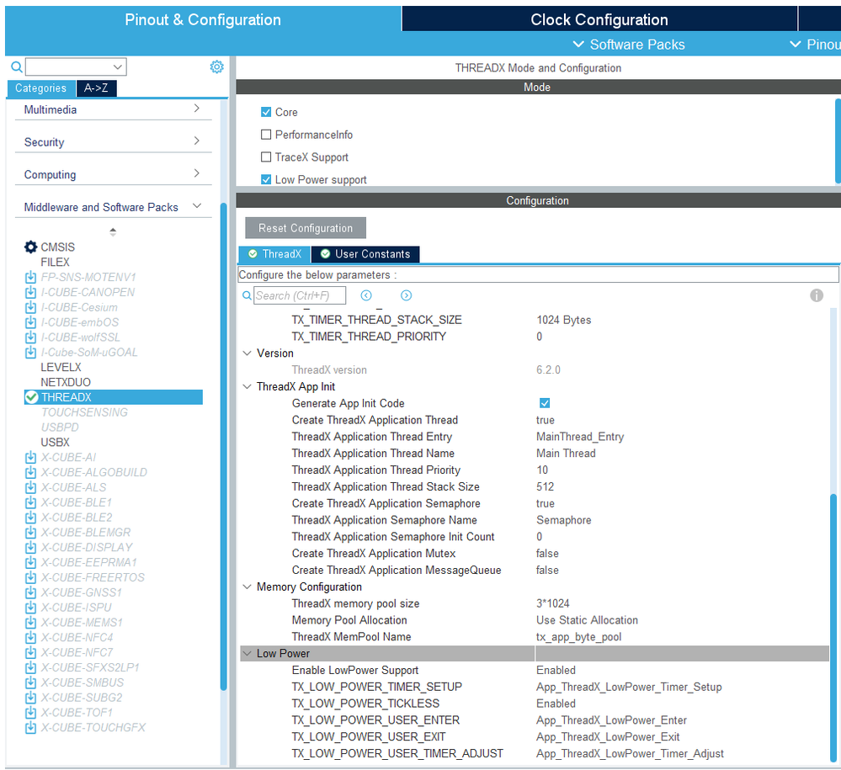Click the download icon beside I-CUBE-embOS
This screenshot has height=770, width=841.
pos(30,322)
